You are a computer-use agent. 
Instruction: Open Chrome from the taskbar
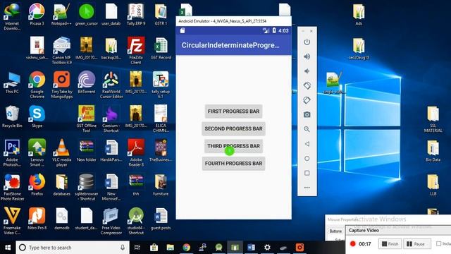(186, 248)
